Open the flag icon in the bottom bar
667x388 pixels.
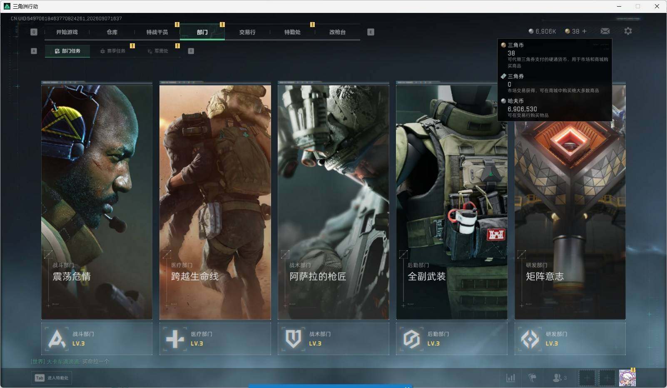point(532,378)
